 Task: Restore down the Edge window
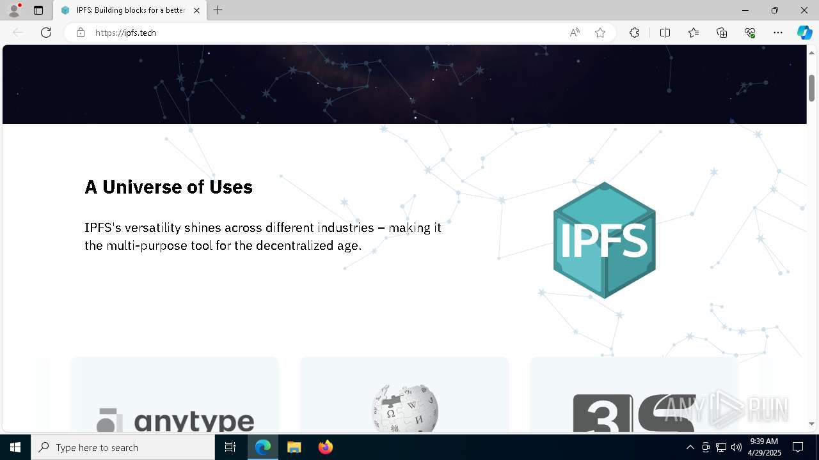[x=775, y=10]
